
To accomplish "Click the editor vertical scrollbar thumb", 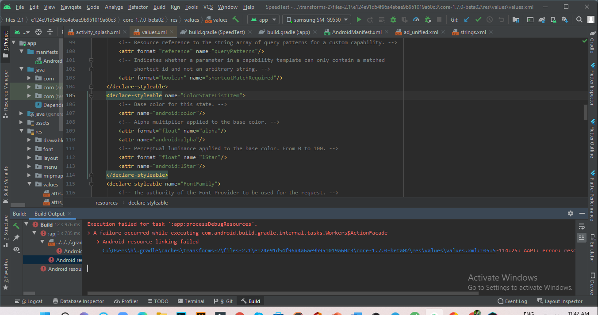I will pyautogui.click(x=586, y=112).
